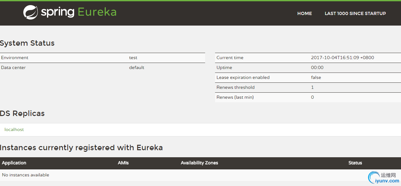Viewport: 401px width, 186px height.
Task: Click the Status column header
Action: (x=355, y=163)
